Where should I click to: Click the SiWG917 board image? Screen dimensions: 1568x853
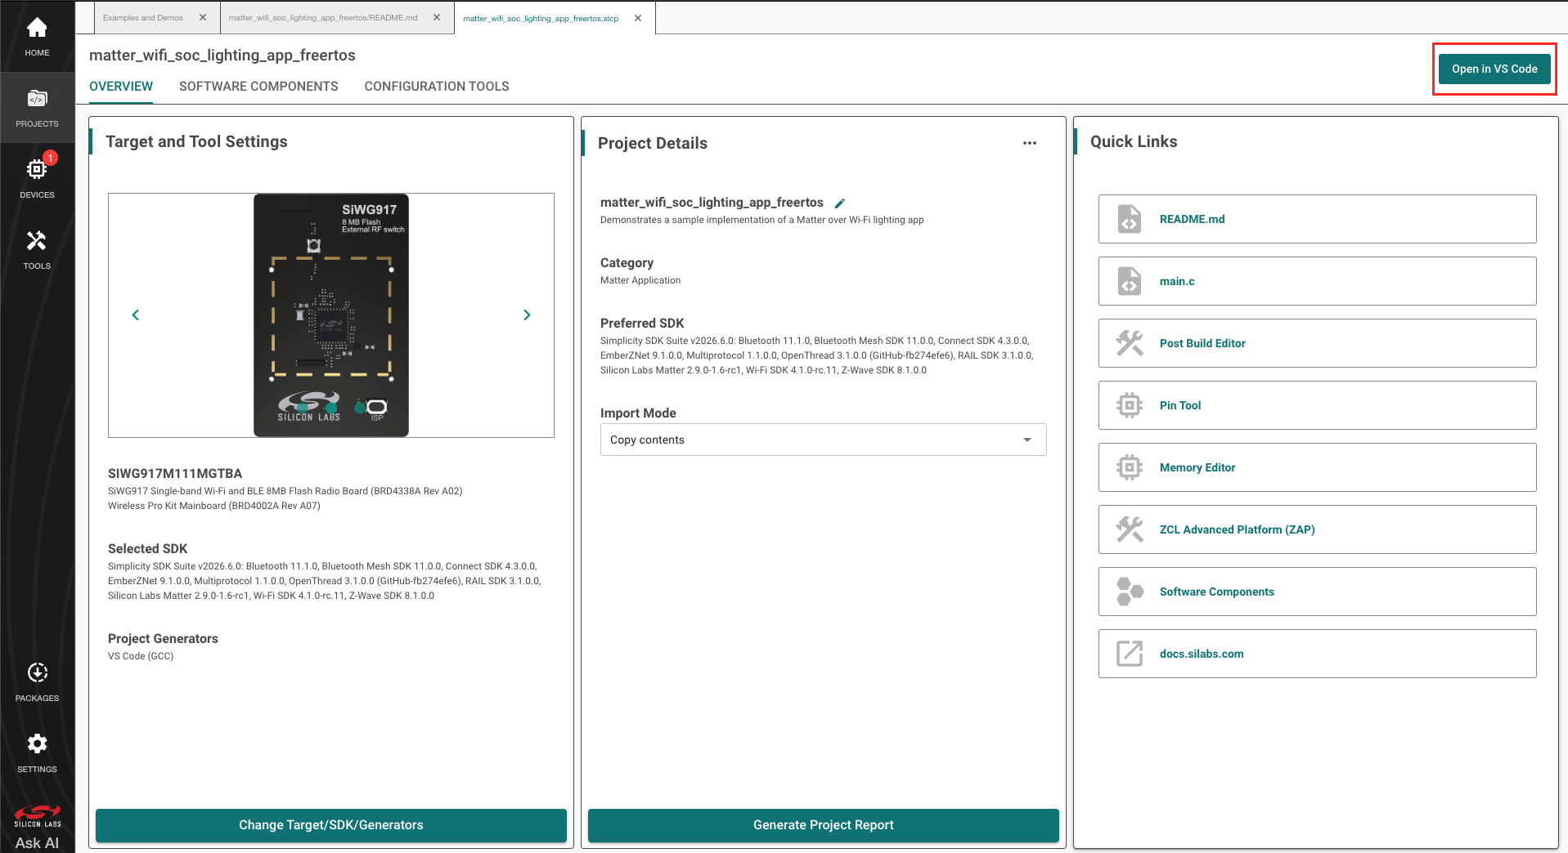point(331,315)
